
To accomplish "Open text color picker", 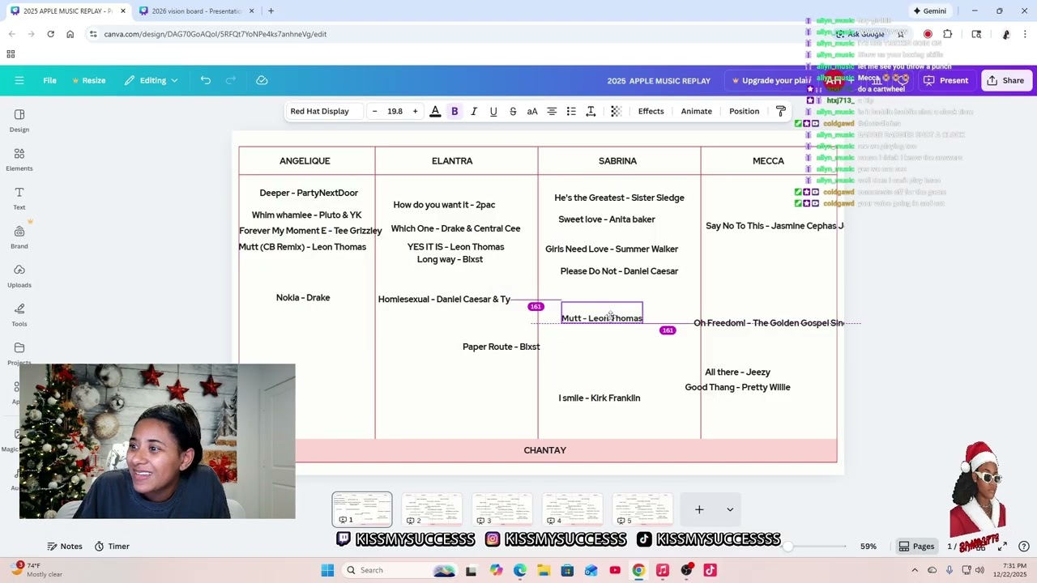I will (435, 111).
